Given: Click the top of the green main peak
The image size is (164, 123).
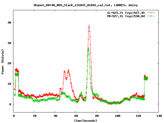Looking at the screenshot, I should [x=89, y=48].
